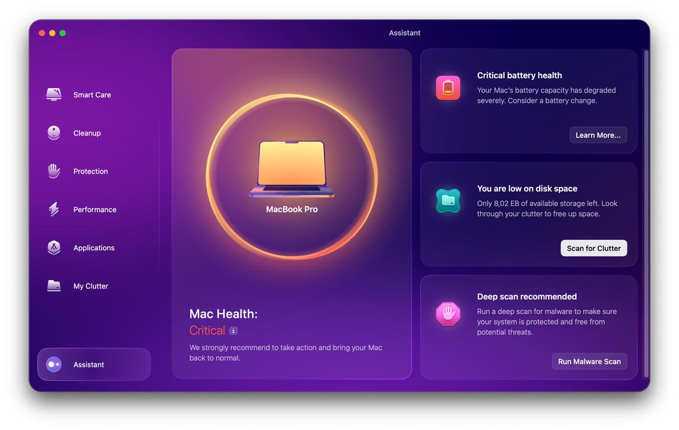
Task: Click the Assistant icon in sidebar
Action: coord(54,364)
